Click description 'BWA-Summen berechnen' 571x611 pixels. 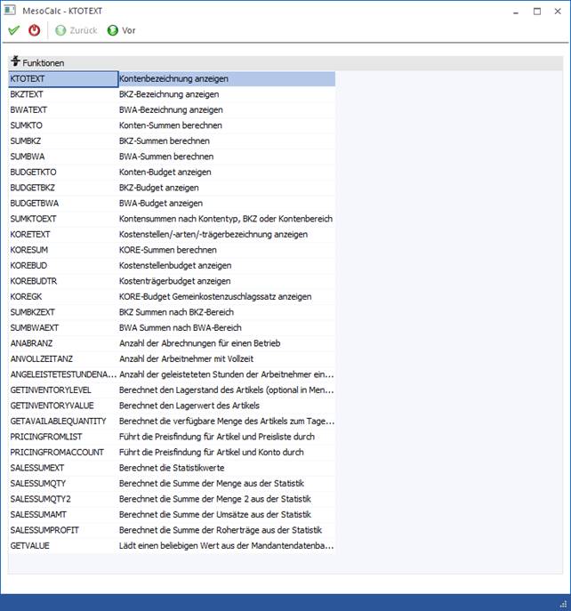165,157
